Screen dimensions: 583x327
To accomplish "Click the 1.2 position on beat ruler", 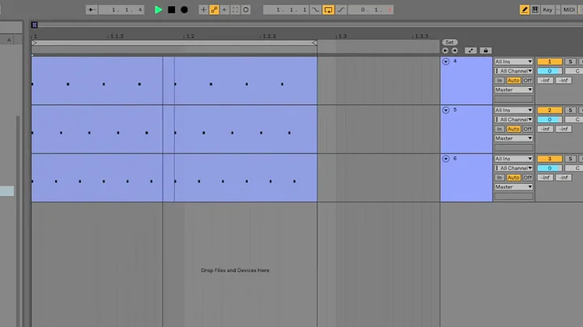I will [189, 36].
